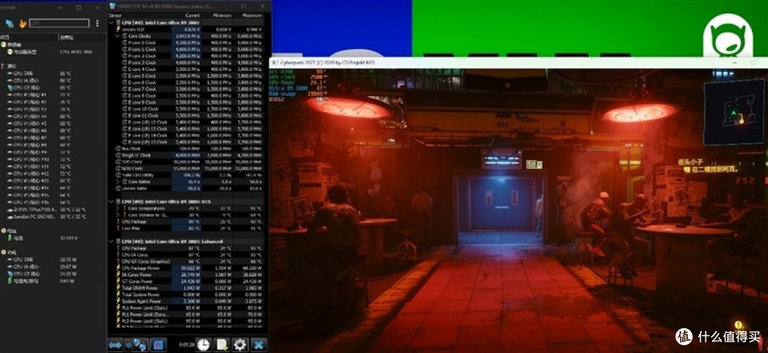Click the Current column header

click(192, 16)
